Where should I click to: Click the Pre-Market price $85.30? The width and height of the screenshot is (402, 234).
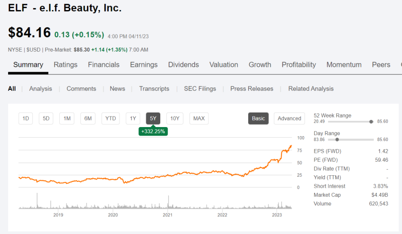(x=82, y=50)
